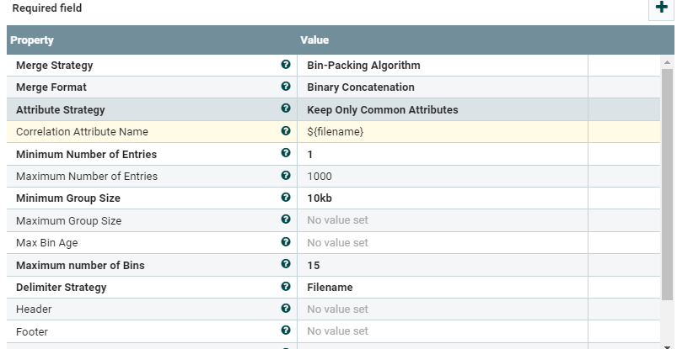Show help for Delimiter Strategy property
The height and width of the screenshot is (349, 677).
point(286,287)
